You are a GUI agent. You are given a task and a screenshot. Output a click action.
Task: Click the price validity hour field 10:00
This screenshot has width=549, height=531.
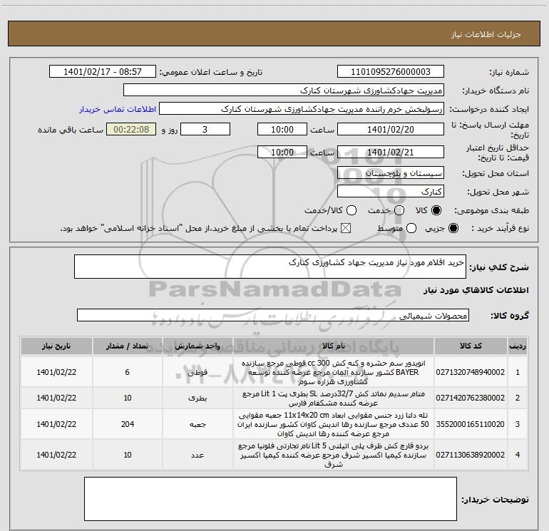(x=282, y=152)
